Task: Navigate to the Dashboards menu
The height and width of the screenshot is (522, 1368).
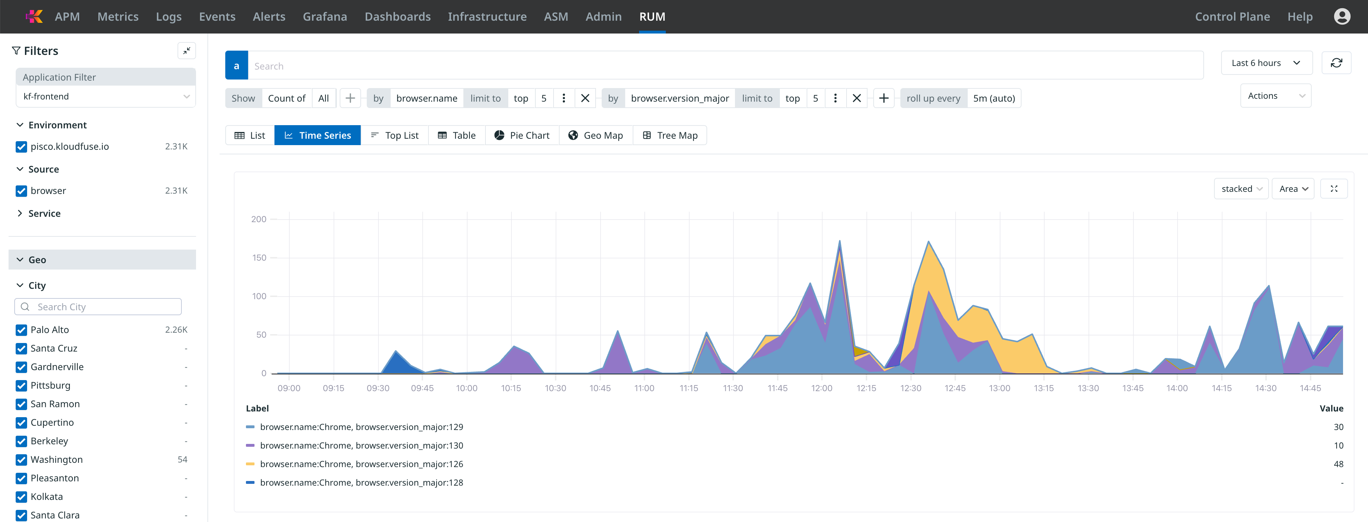Action: click(397, 16)
